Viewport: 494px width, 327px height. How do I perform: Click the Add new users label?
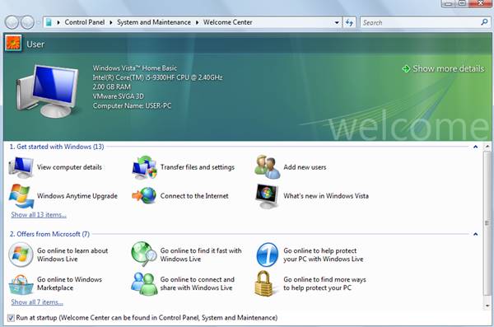tap(305, 167)
